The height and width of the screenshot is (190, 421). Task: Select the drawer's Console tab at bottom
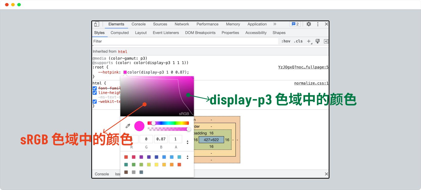click(102, 174)
